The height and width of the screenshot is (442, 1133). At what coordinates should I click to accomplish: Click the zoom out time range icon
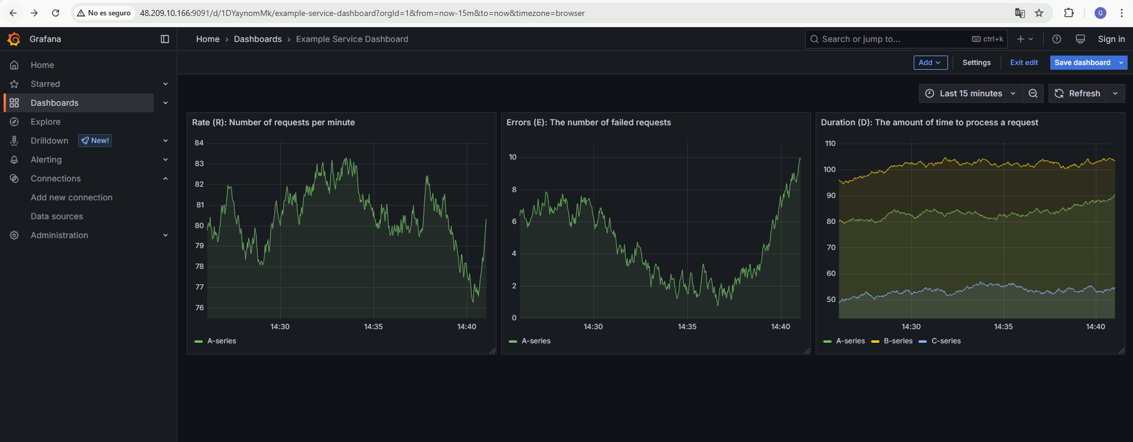pyautogui.click(x=1033, y=93)
